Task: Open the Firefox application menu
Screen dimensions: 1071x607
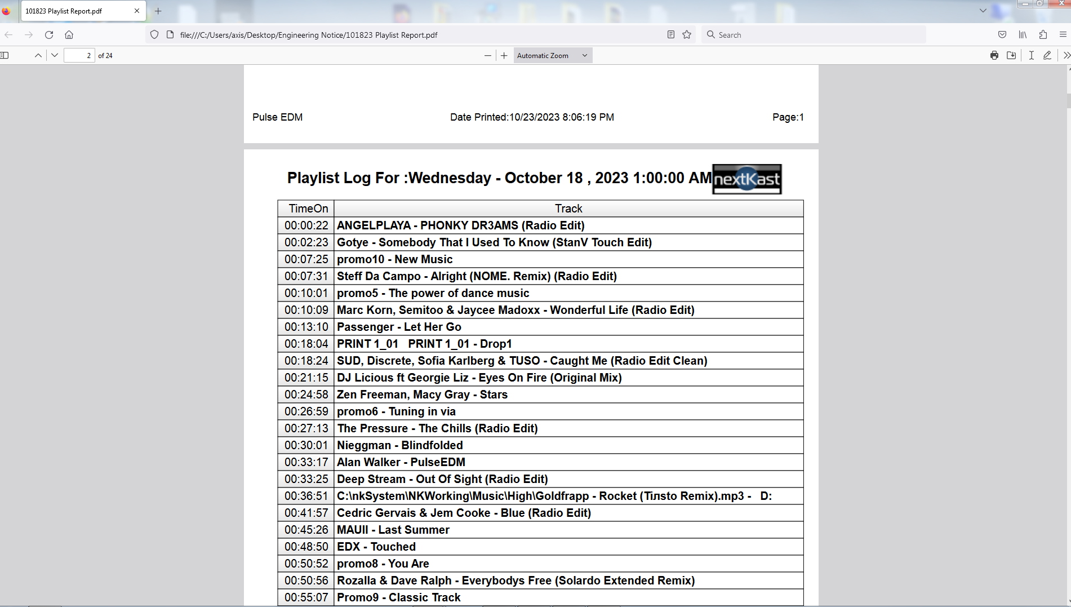Action: [1063, 35]
